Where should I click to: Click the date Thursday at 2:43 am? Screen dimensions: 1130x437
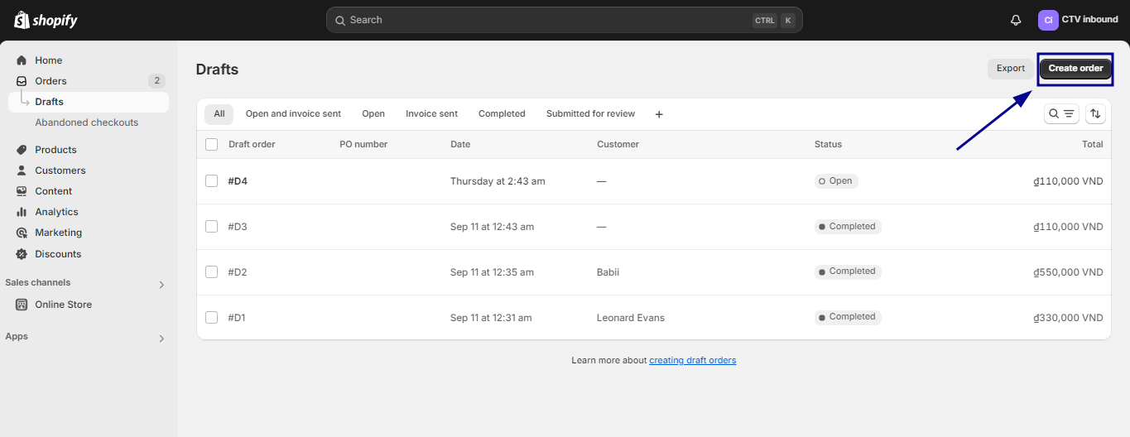coord(498,181)
